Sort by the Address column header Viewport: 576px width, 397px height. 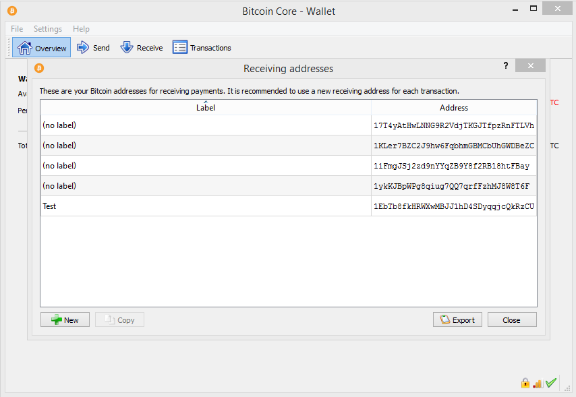pyautogui.click(x=454, y=107)
